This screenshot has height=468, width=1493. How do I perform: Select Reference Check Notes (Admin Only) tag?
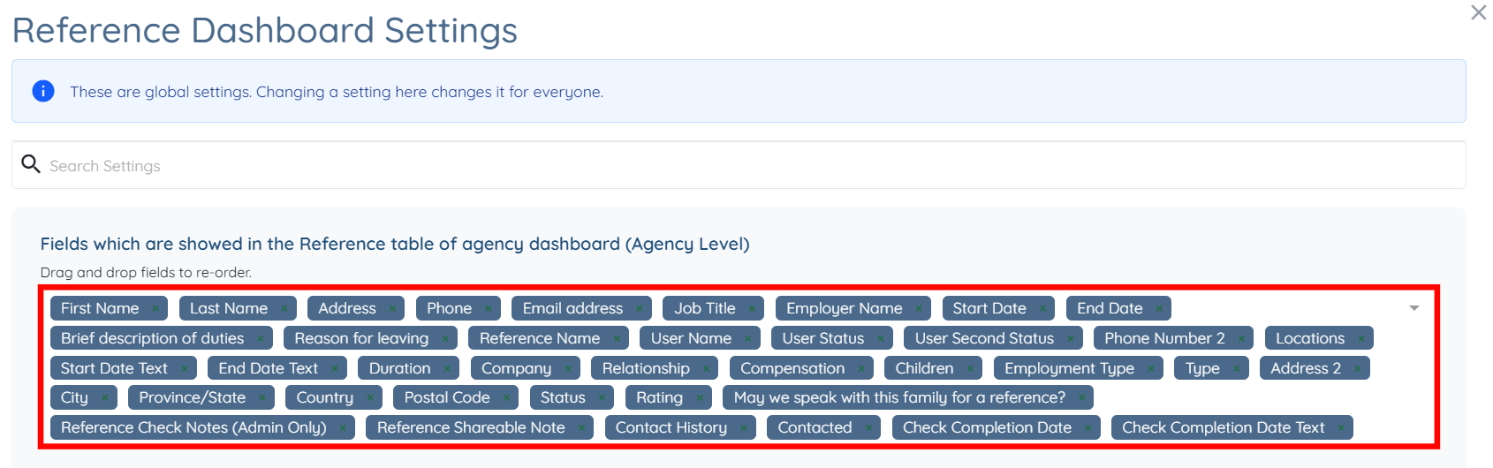click(202, 428)
